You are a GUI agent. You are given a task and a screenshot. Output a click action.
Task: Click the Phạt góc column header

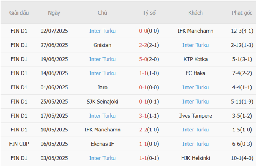coord(242,13)
